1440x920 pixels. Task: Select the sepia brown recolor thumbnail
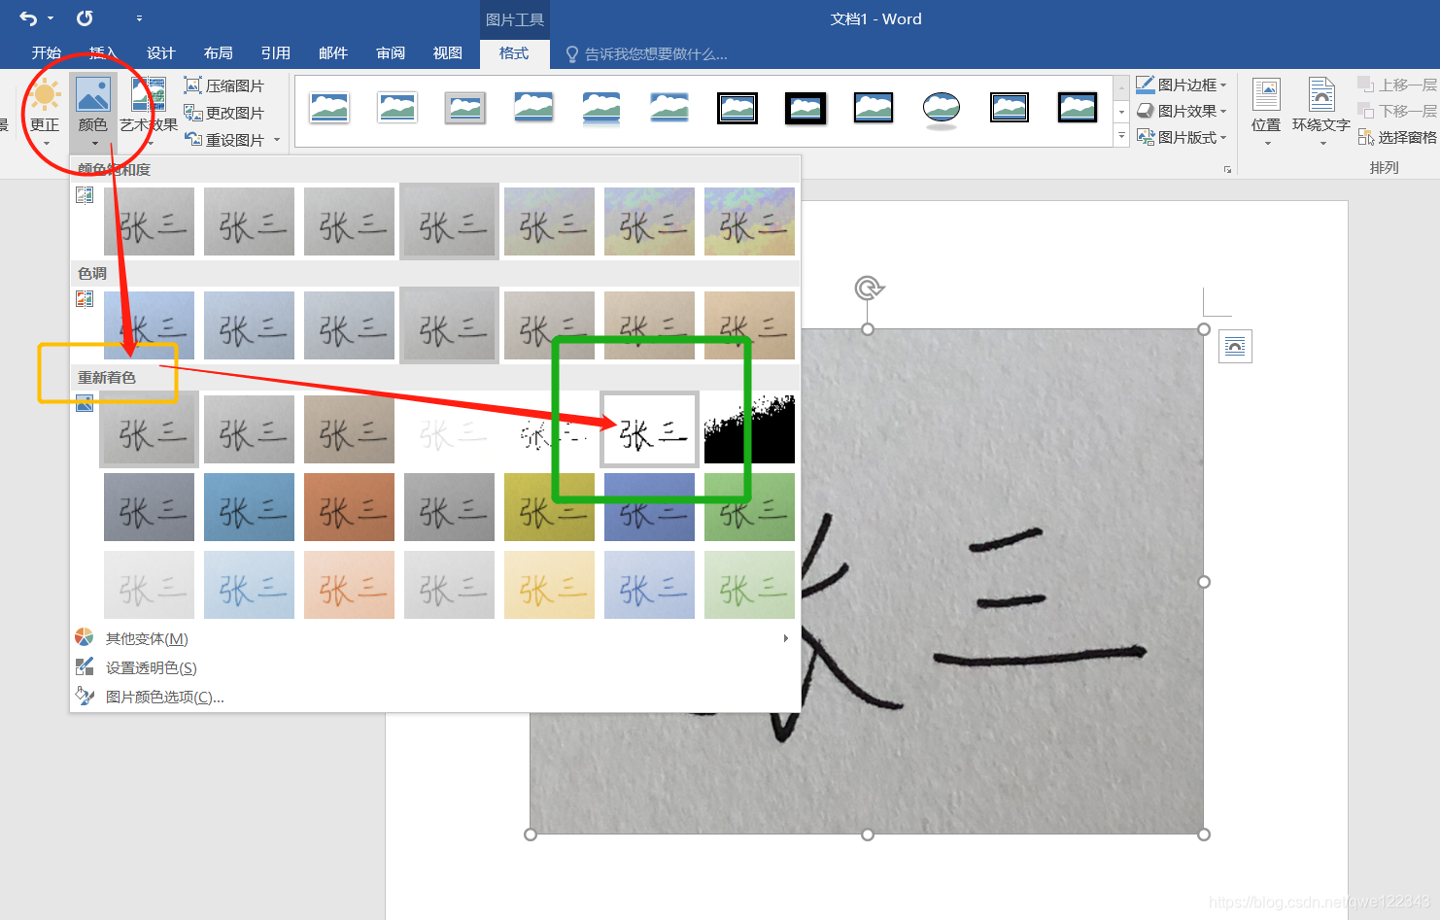tap(349, 429)
